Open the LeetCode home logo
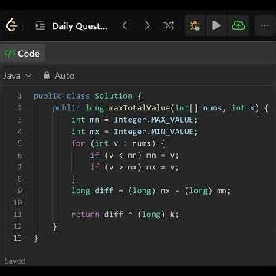Screen dimensions: 276x276 11,26
